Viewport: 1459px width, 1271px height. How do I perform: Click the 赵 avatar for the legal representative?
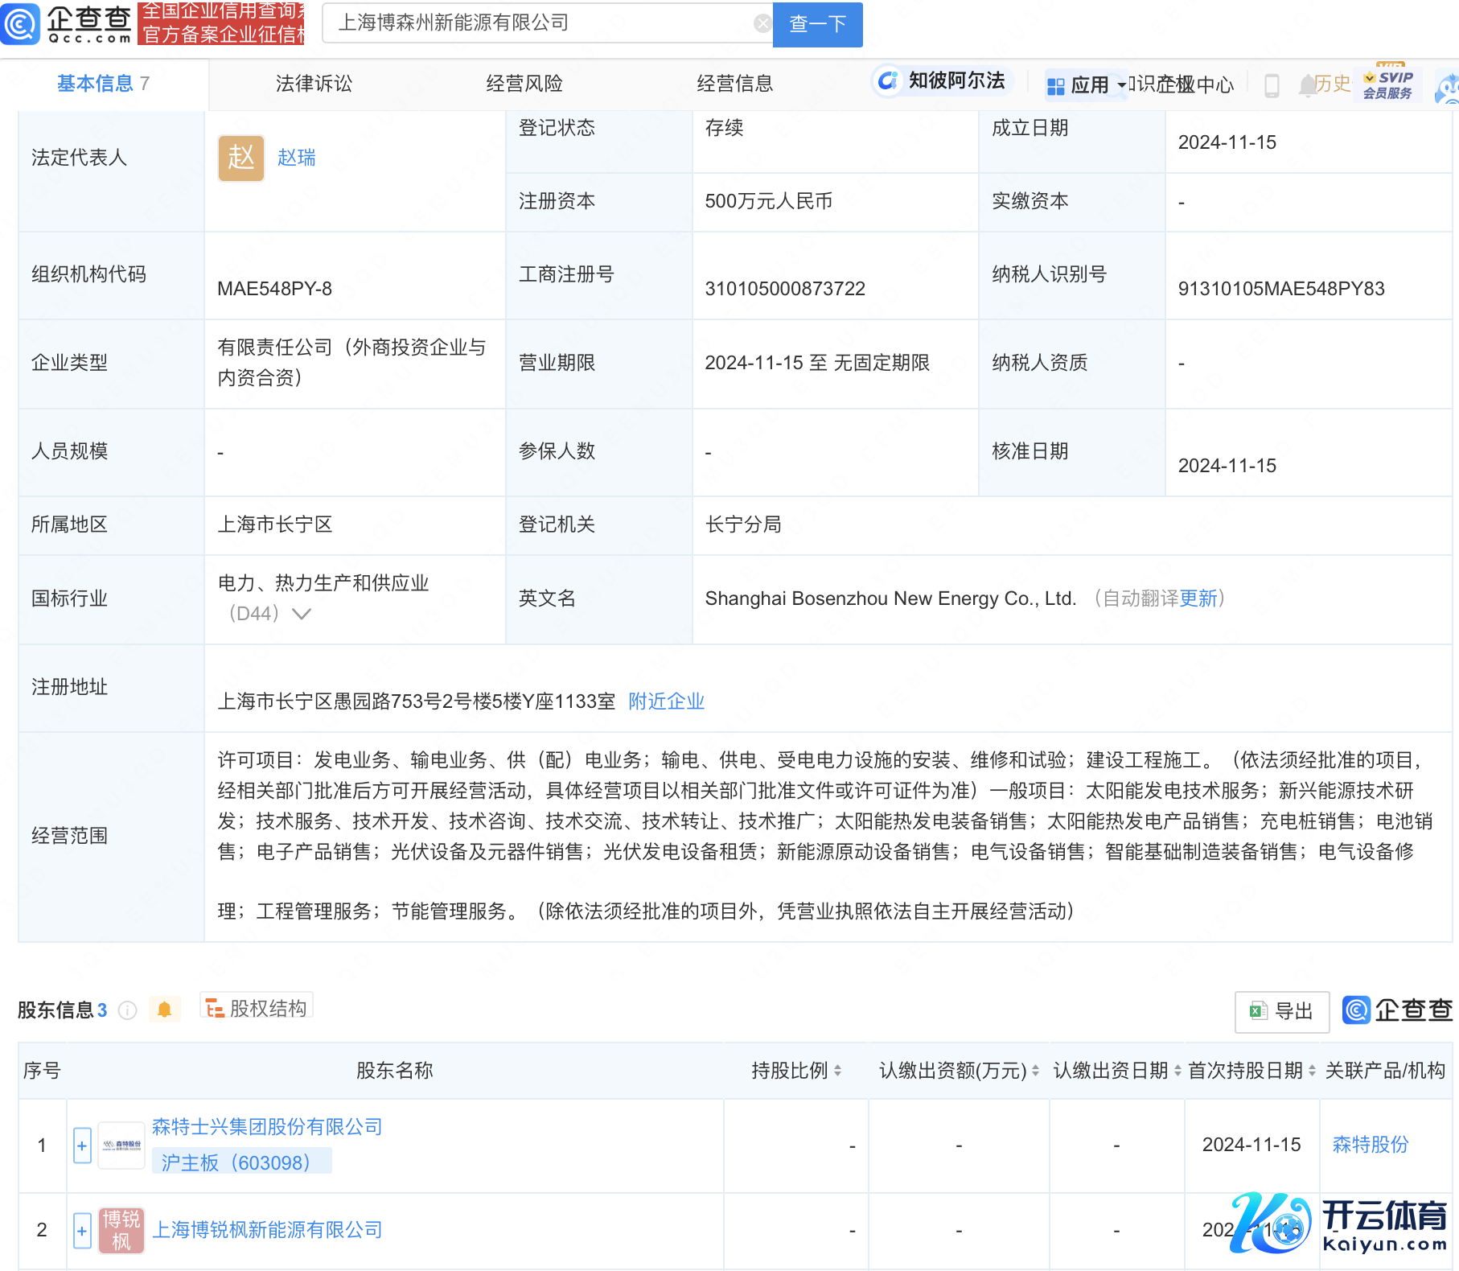click(x=240, y=158)
